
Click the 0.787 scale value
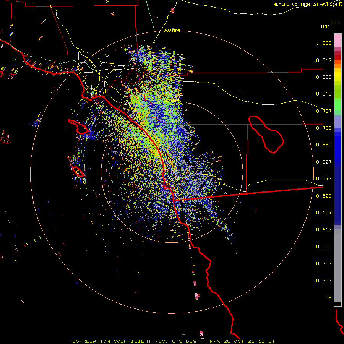324,111
